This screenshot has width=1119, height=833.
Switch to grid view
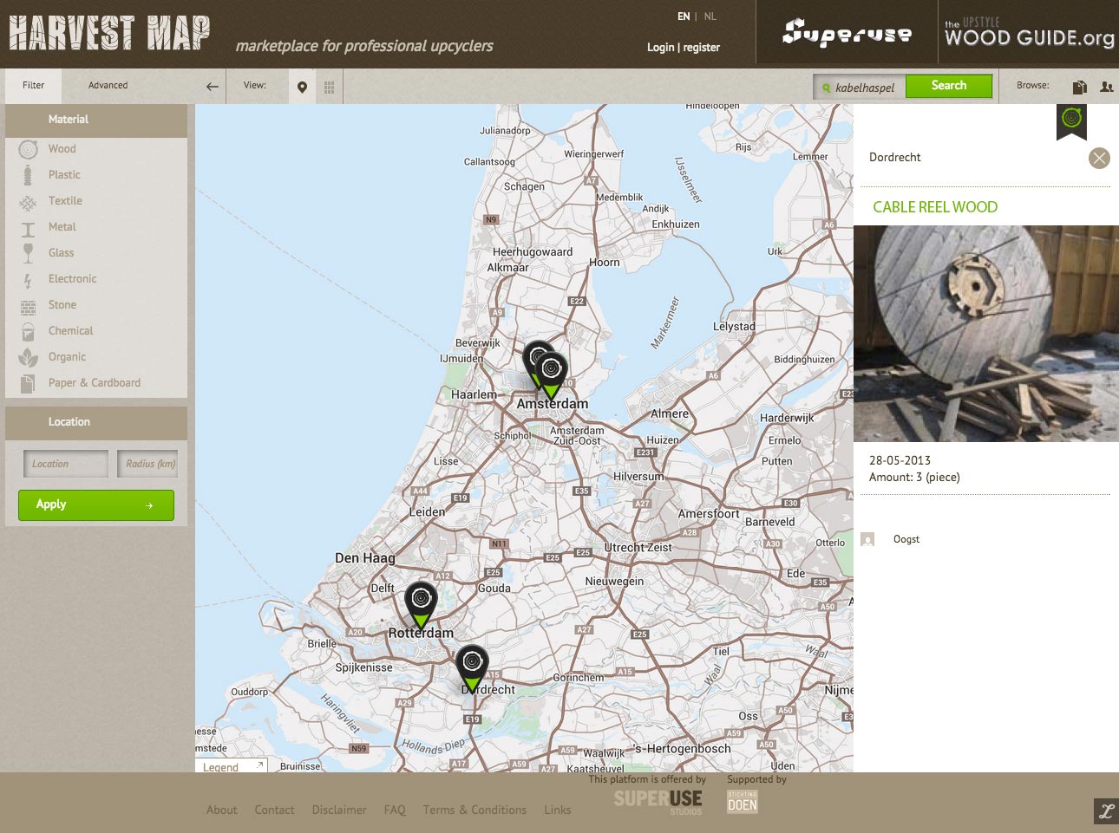pos(330,87)
